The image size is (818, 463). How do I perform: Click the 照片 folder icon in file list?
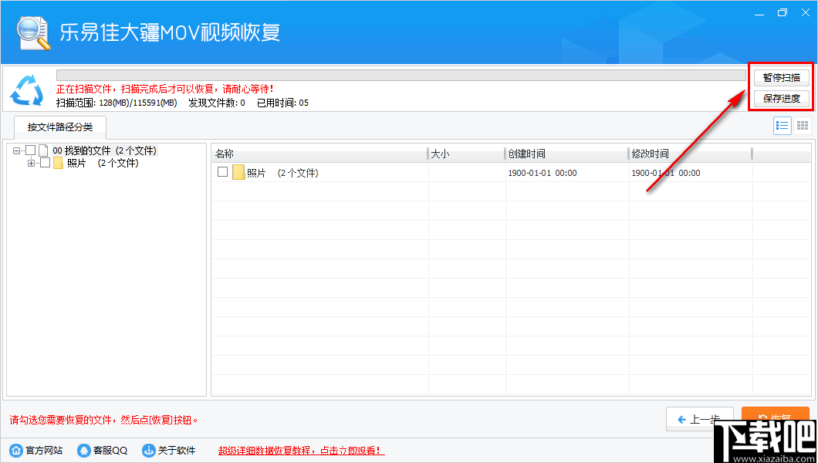pos(240,173)
